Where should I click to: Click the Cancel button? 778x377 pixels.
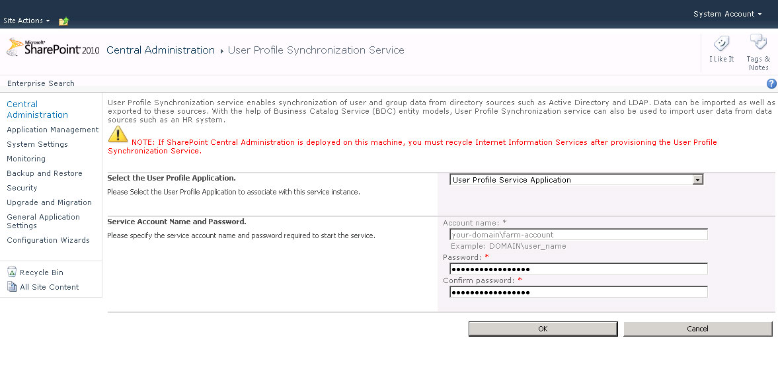[x=697, y=329]
